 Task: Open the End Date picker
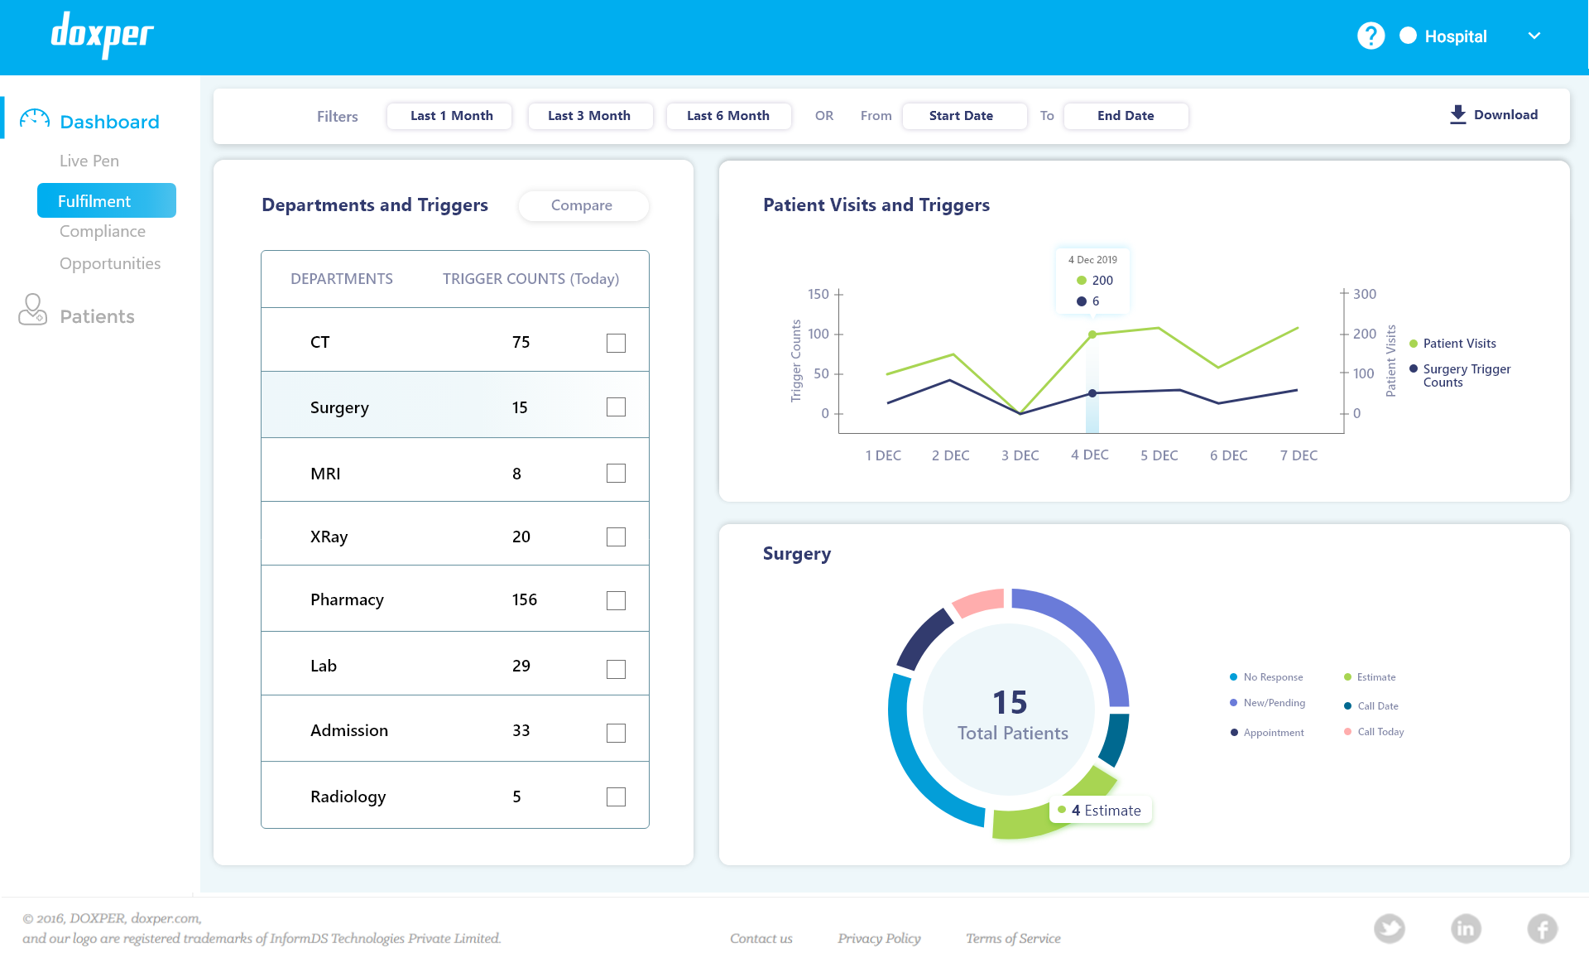pyautogui.click(x=1126, y=116)
